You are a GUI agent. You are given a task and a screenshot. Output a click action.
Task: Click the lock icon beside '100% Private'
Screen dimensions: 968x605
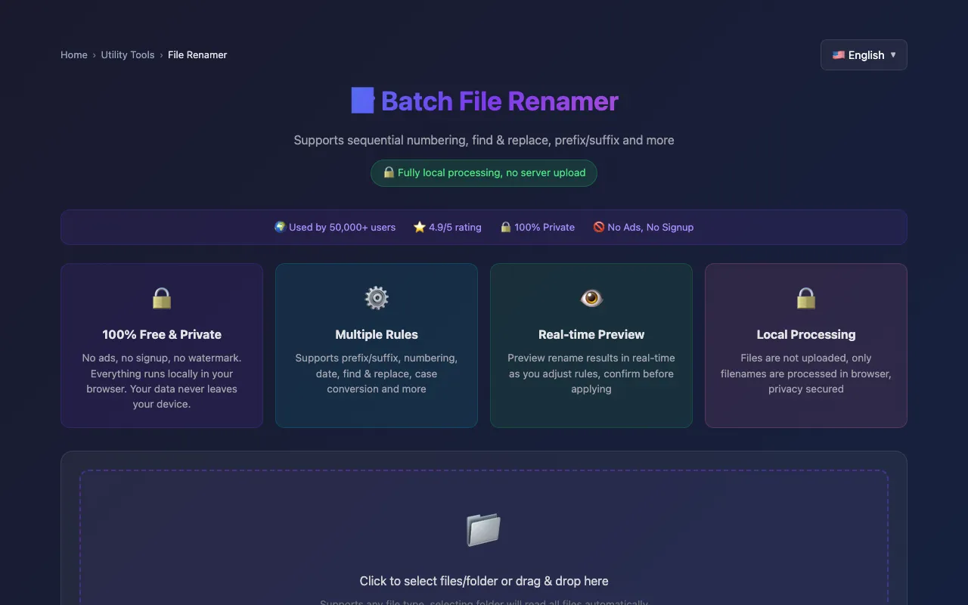506,227
